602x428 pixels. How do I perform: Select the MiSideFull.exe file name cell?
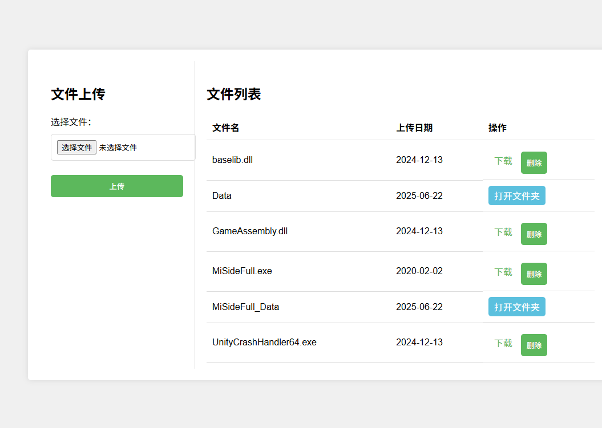242,271
